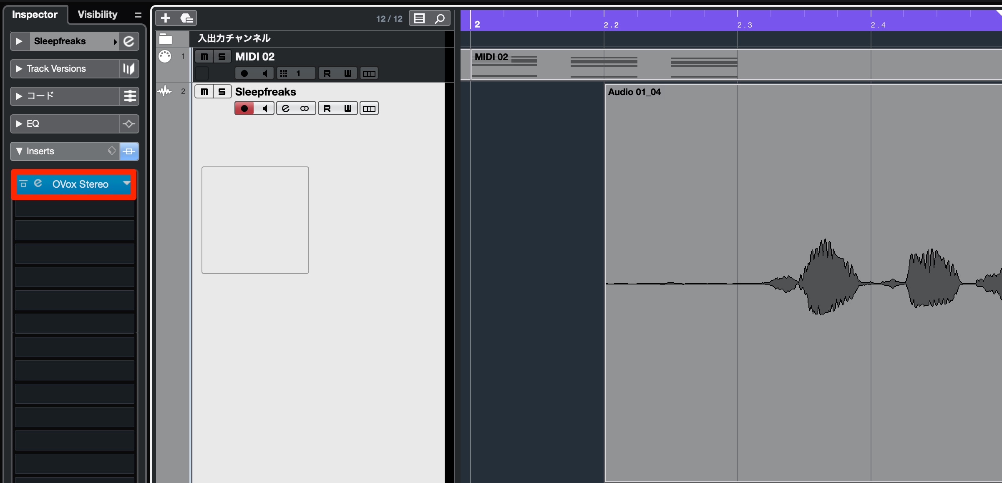The height and width of the screenshot is (483, 1002).
Task: Click the Inserts diamond icon
Action: (x=111, y=151)
